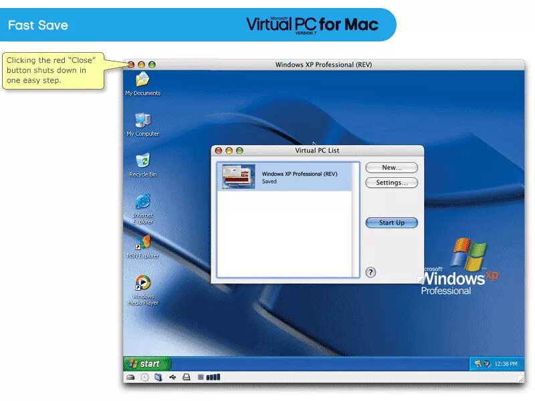This screenshot has width=535, height=401.
Task: Open My Documents desktop icon
Action: point(142,84)
